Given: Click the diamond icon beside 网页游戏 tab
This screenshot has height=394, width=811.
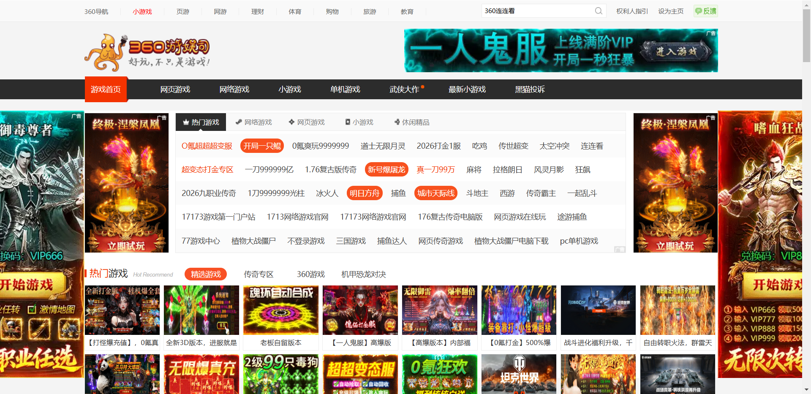Looking at the screenshot, I should (291, 122).
